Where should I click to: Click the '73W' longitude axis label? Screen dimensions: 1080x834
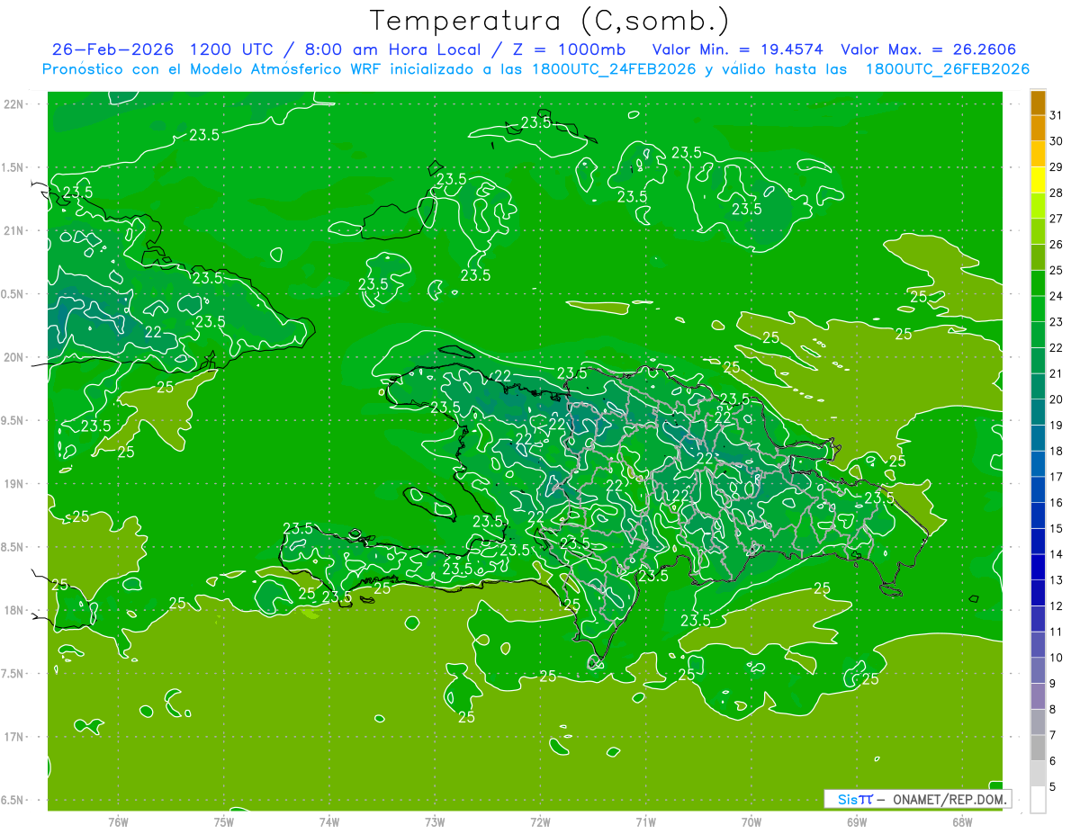click(435, 821)
